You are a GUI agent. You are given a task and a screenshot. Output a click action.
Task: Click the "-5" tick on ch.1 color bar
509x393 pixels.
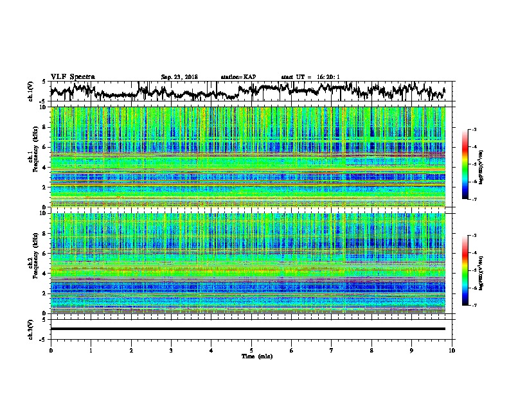click(x=474, y=164)
